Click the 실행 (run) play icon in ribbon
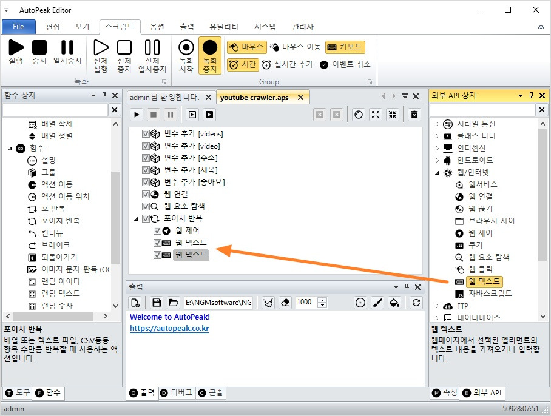Viewport: 551px width, 416px height. [x=16, y=47]
